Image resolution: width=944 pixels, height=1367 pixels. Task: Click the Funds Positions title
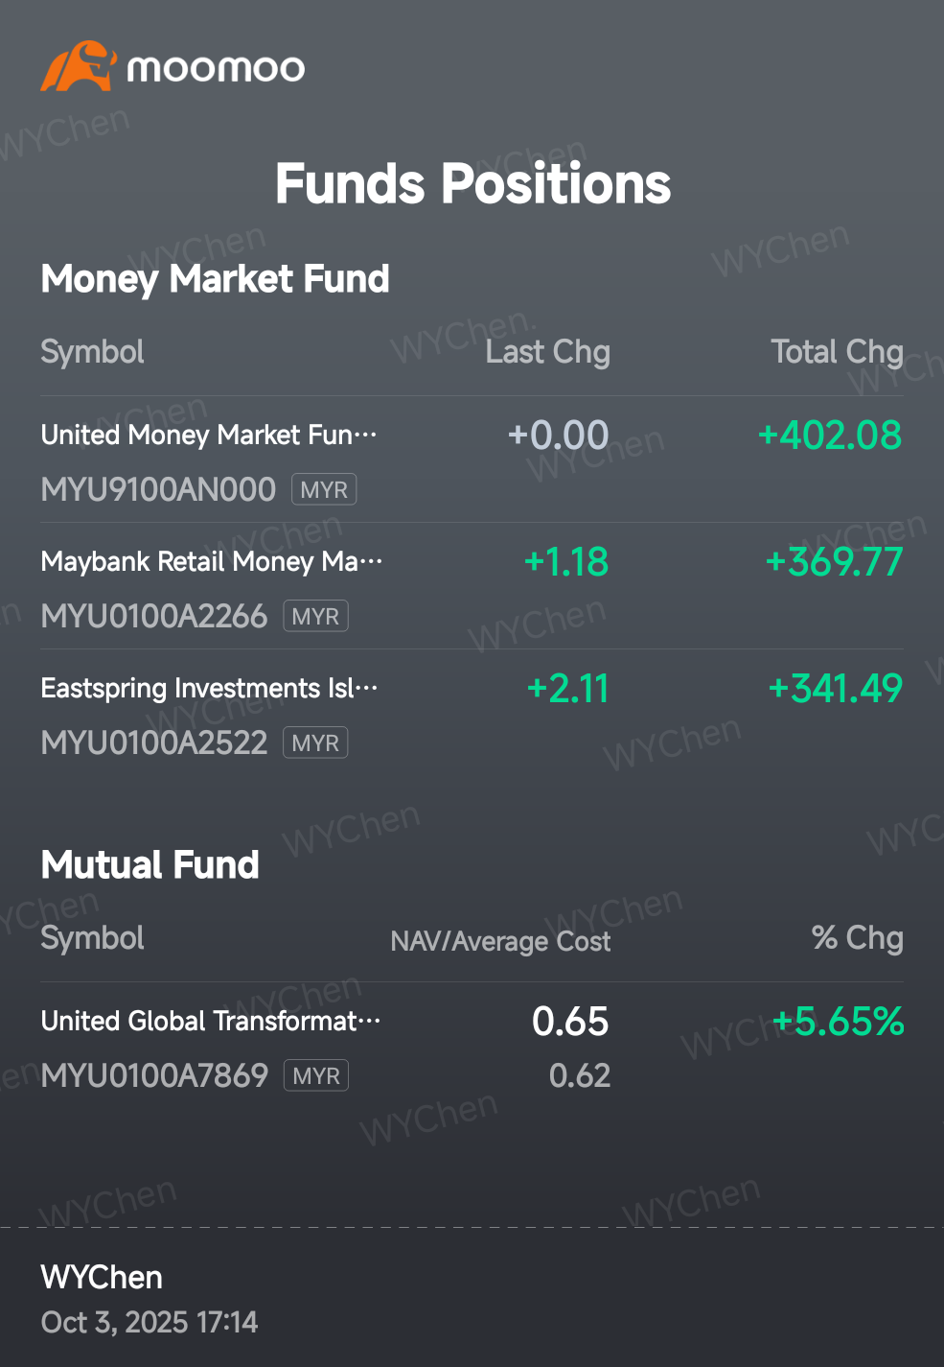pos(472,183)
